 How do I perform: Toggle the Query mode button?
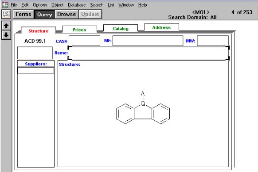pyautogui.click(x=44, y=14)
